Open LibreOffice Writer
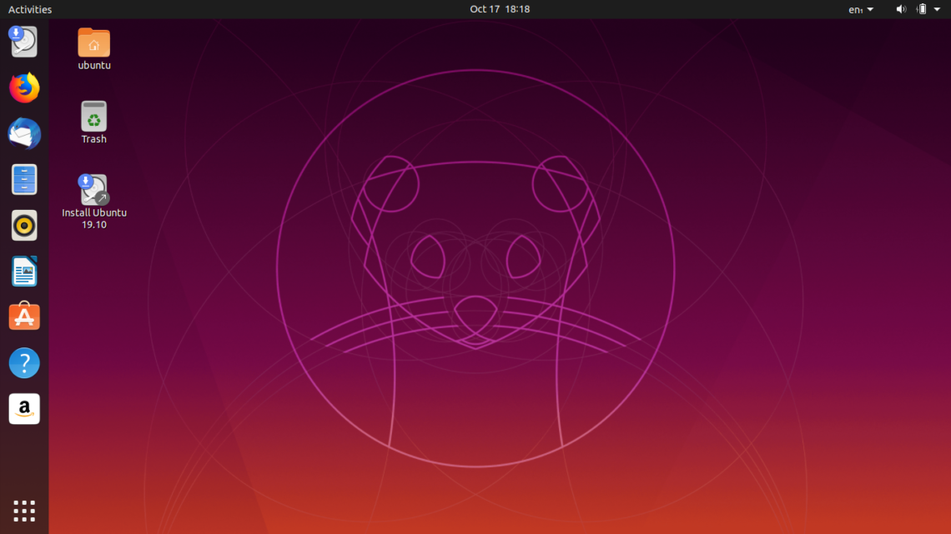 [x=24, y=271]
